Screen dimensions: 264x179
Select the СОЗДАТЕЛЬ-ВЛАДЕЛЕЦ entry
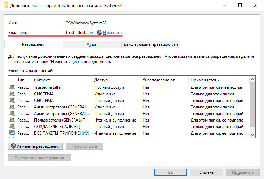point(57,127)
